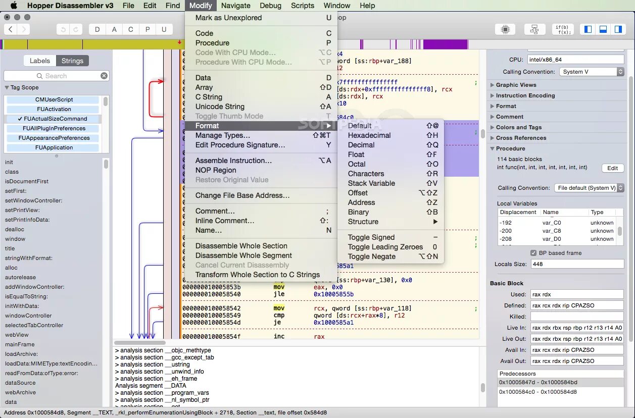Select predecessor 0x10005847d - 0x1000584bd
Viewport: 635px width, 418px height.
pyautogui.click(x=560, y=383)
